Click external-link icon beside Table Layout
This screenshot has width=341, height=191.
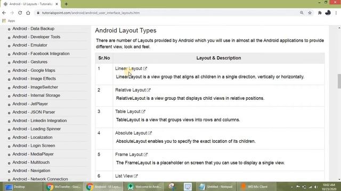pyautogui.click(x=143, y=111)
